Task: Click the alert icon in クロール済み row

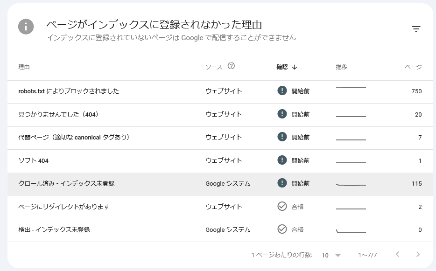Action: pyautogui.click(x=282, y=183)
